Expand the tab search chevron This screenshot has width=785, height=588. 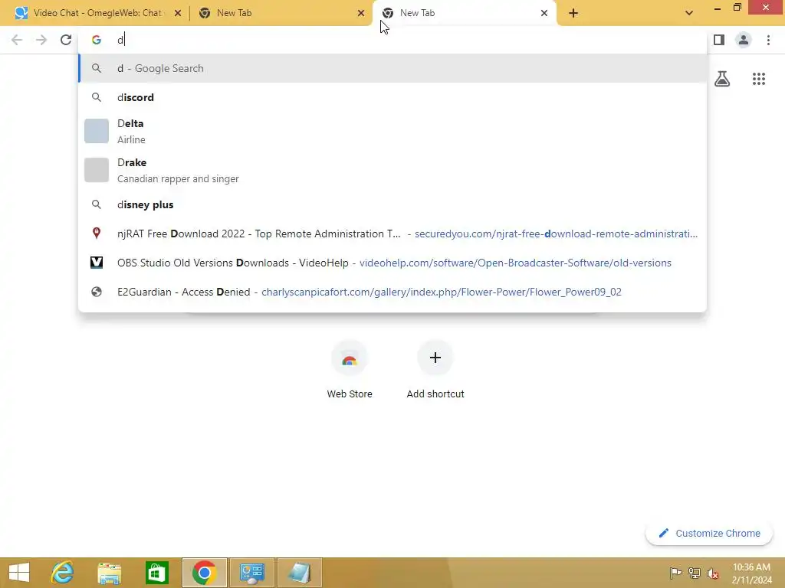[x=689, y=13]
